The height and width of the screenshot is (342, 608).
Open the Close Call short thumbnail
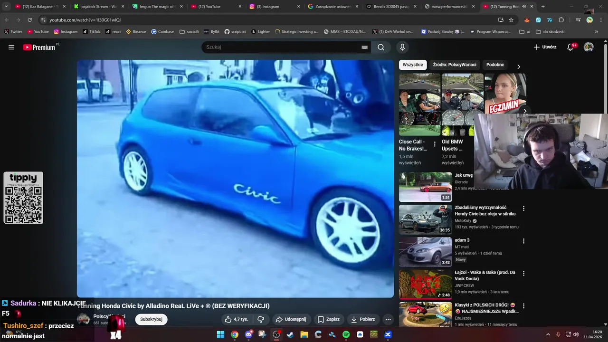click(x=420, y=104)
